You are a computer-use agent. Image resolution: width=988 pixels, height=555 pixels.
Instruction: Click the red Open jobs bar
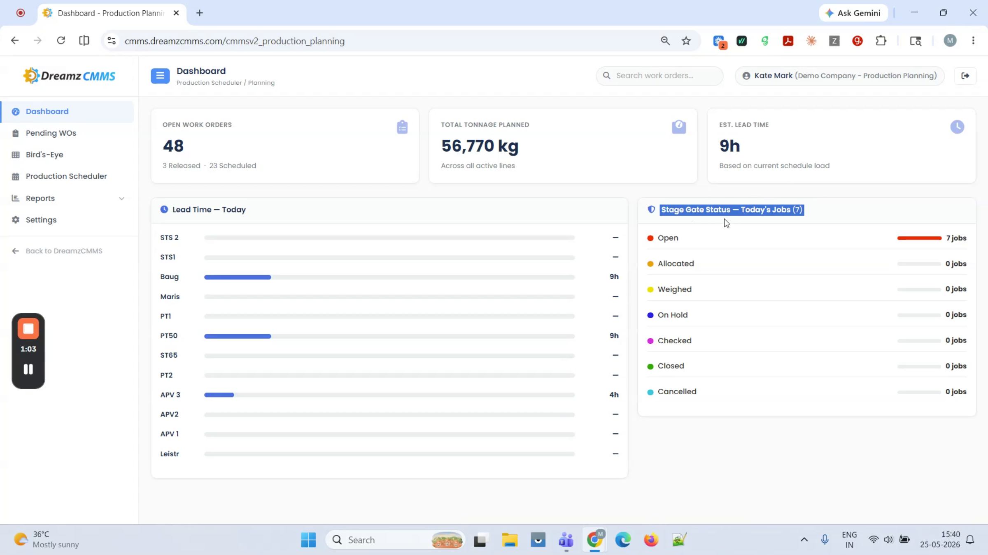click(919, 238)
